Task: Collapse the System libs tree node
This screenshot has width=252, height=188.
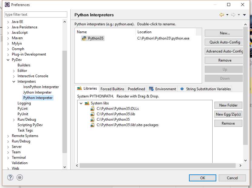Action: [81, 103]
